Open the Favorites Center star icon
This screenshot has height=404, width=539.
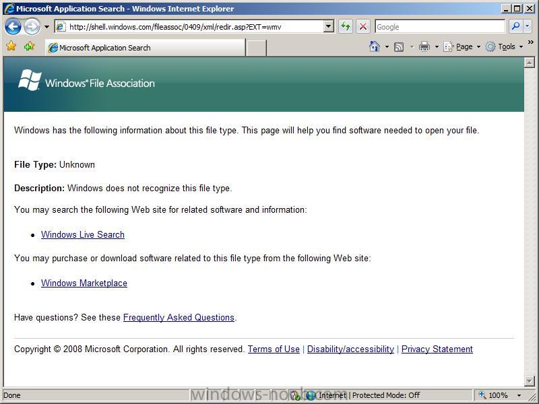pyautogui.click(x=11, y=46)
